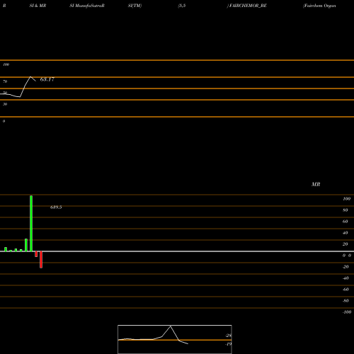Click the 40 label on the MR right axis
354x354 pixels.
coord(346,233)
